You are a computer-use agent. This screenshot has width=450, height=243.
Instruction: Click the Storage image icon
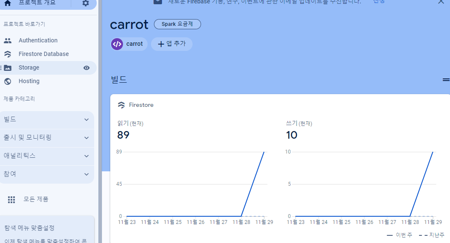[8, 68]
